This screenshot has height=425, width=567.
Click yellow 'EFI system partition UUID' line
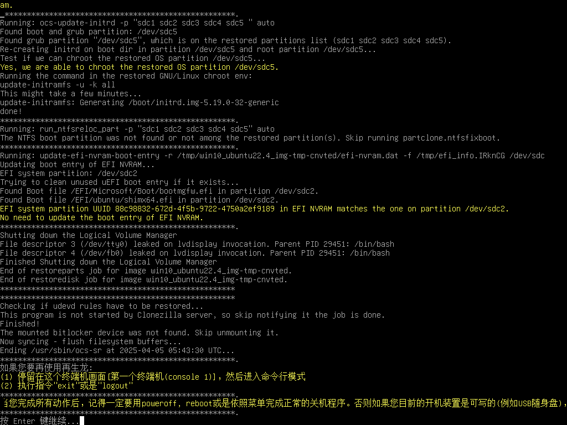pos(255,209)
